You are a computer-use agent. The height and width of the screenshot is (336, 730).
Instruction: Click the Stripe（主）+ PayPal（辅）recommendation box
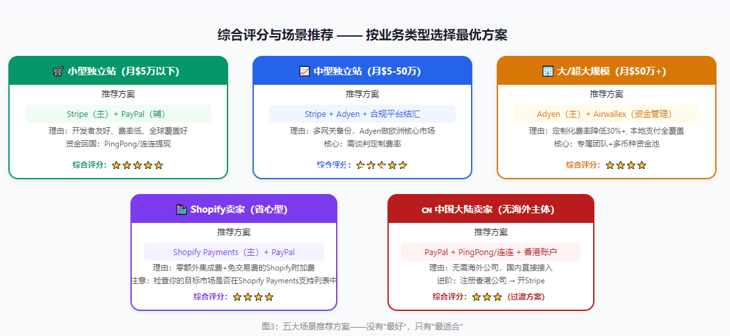[118, 114]
